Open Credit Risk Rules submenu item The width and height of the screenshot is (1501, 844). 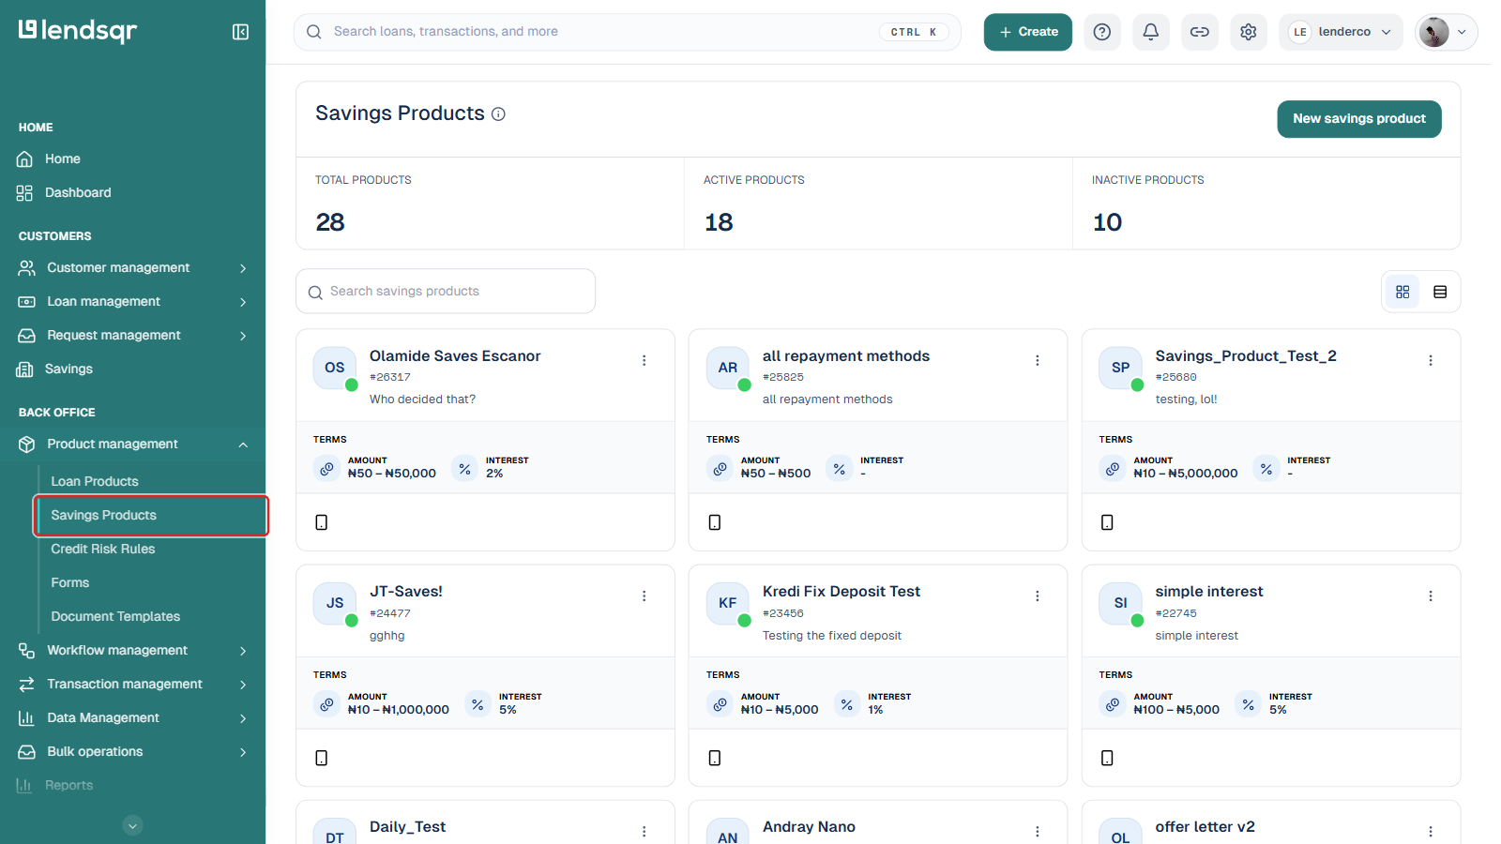(103, 550)
